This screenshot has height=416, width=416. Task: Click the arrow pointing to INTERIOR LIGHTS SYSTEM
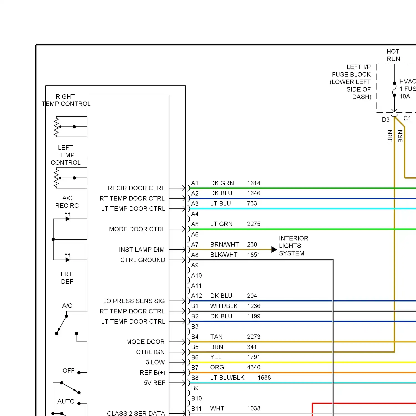(274, 250)
